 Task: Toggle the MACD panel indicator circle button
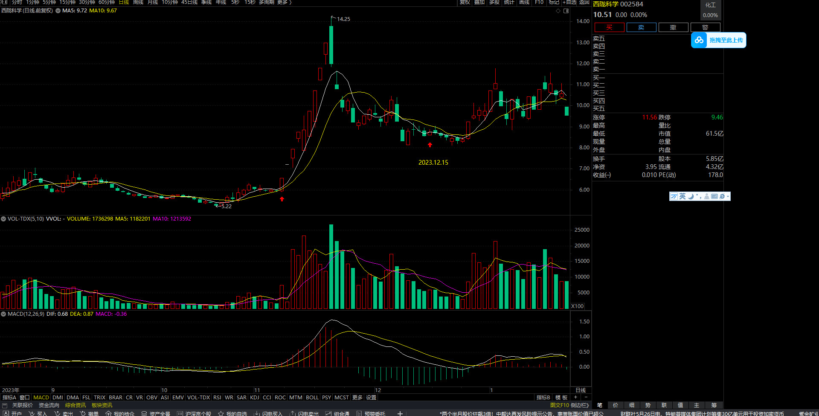tap(3, 314)
